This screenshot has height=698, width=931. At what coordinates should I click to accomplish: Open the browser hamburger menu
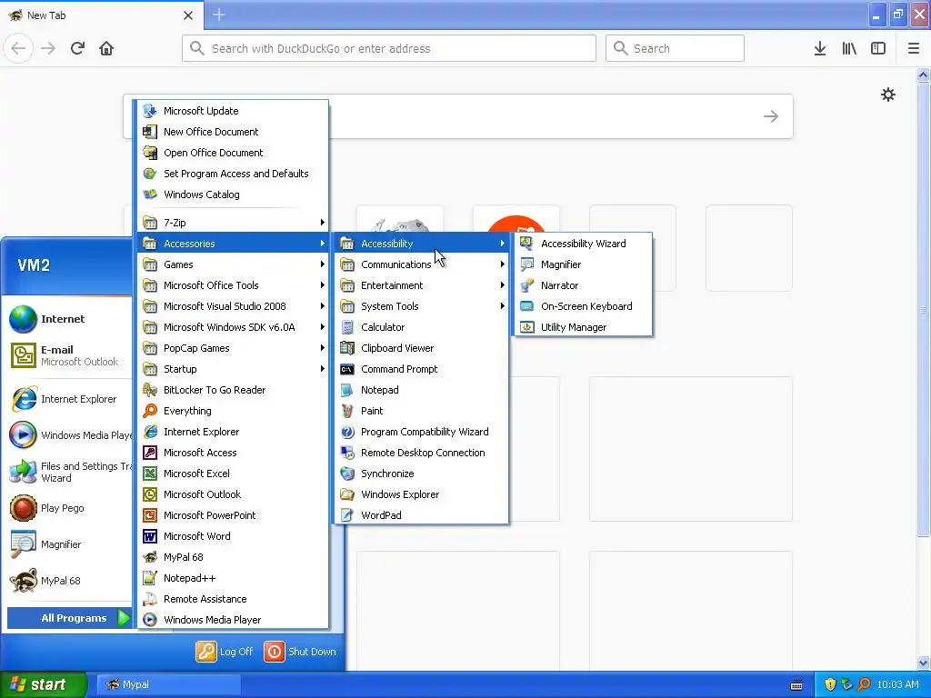click(914, 48)
